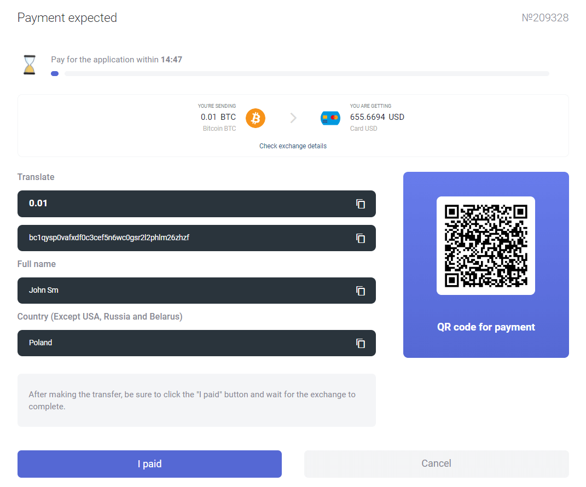Copy the 0.01 amount value
586x487 pixels.
pos(361,204)
